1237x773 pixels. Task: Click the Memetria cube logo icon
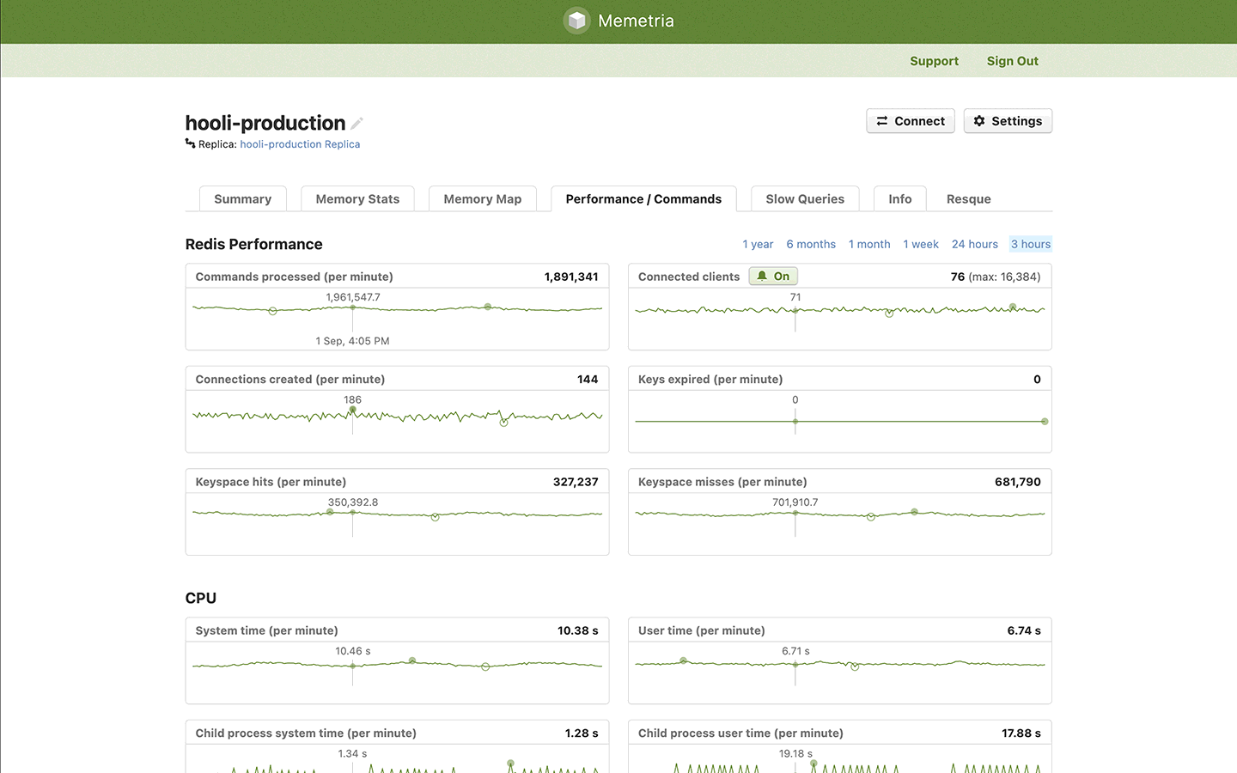(x=577, y=21)
